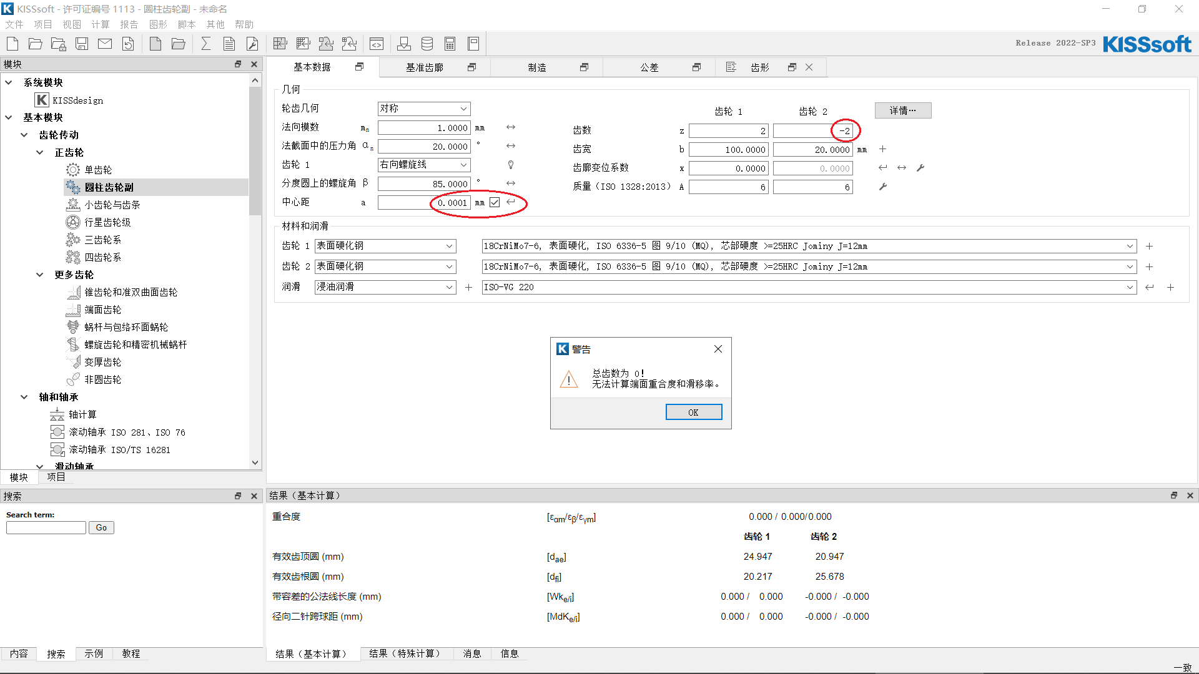Image resolution: width=1199 pixels, height=674 pixels.
Task: Switch to 项目 tab below module tree
Action: [56, 477]
